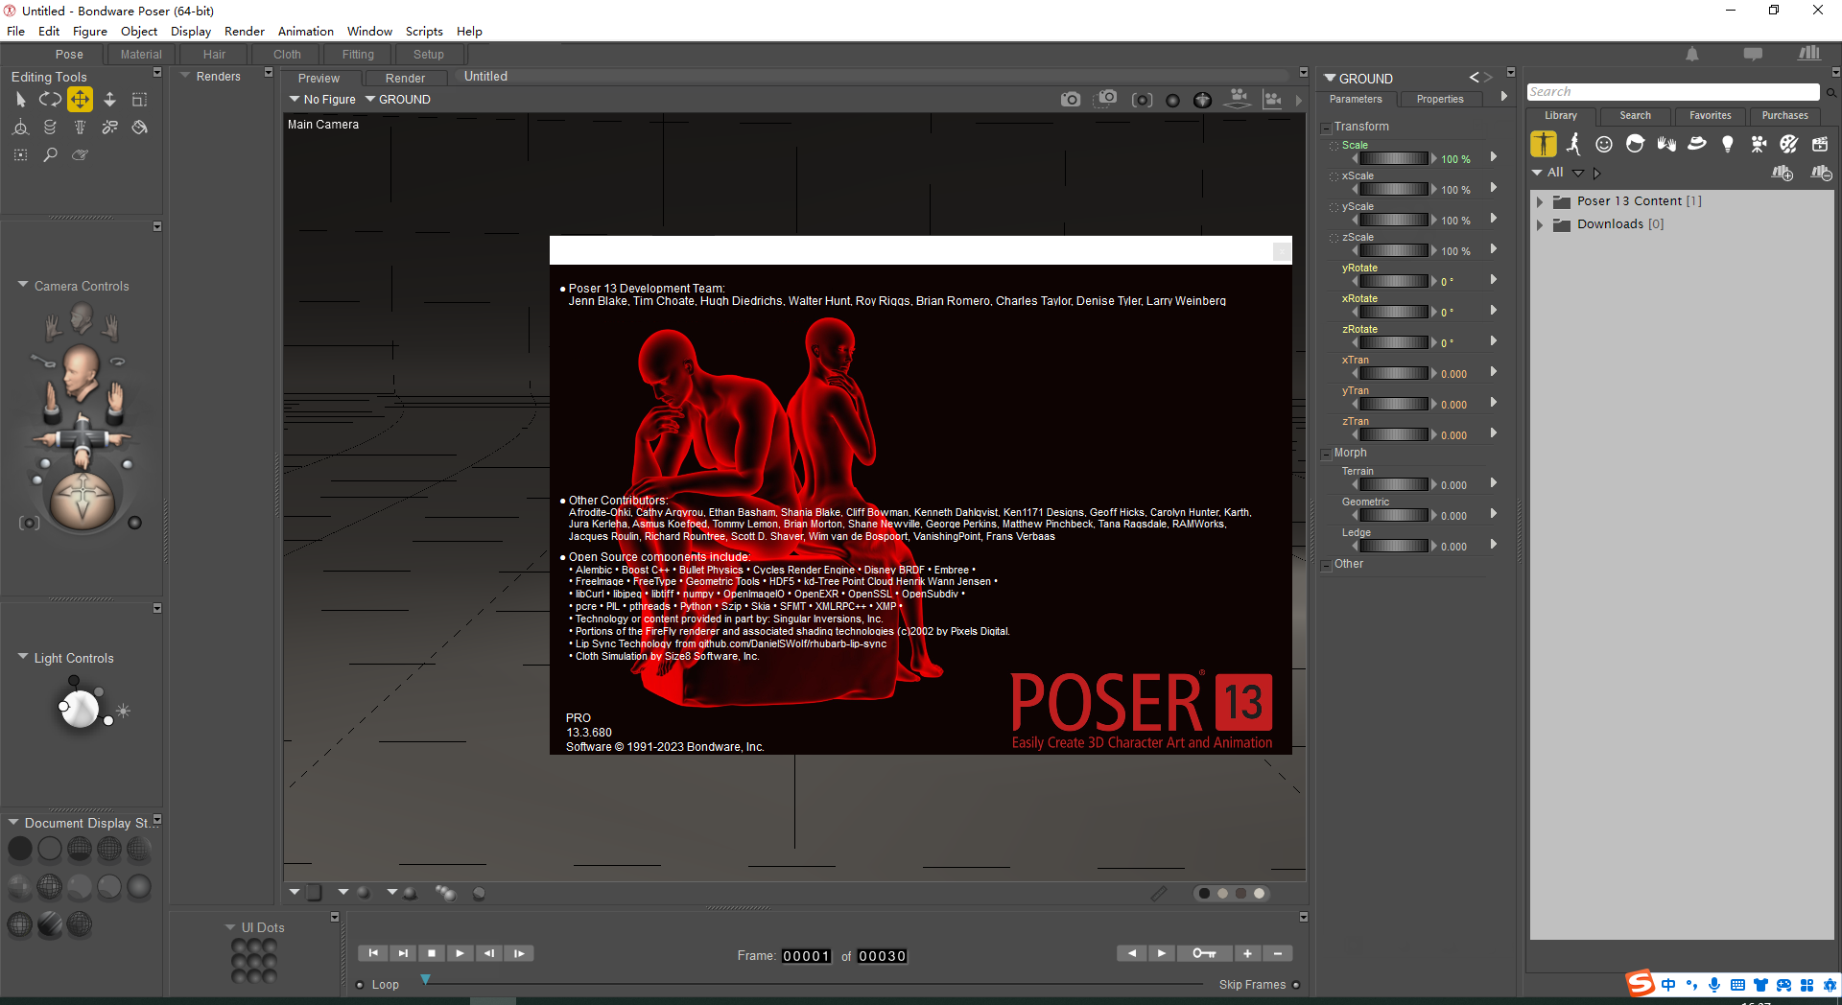Collapse the Camera Controls panel header
Viewport: 1842px width, 1005px height.
[x=23, y=285]
